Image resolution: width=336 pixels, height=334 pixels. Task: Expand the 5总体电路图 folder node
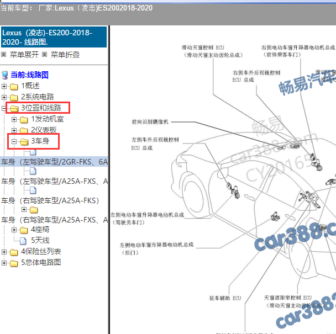pyautogui.click(x=4, y=263)
